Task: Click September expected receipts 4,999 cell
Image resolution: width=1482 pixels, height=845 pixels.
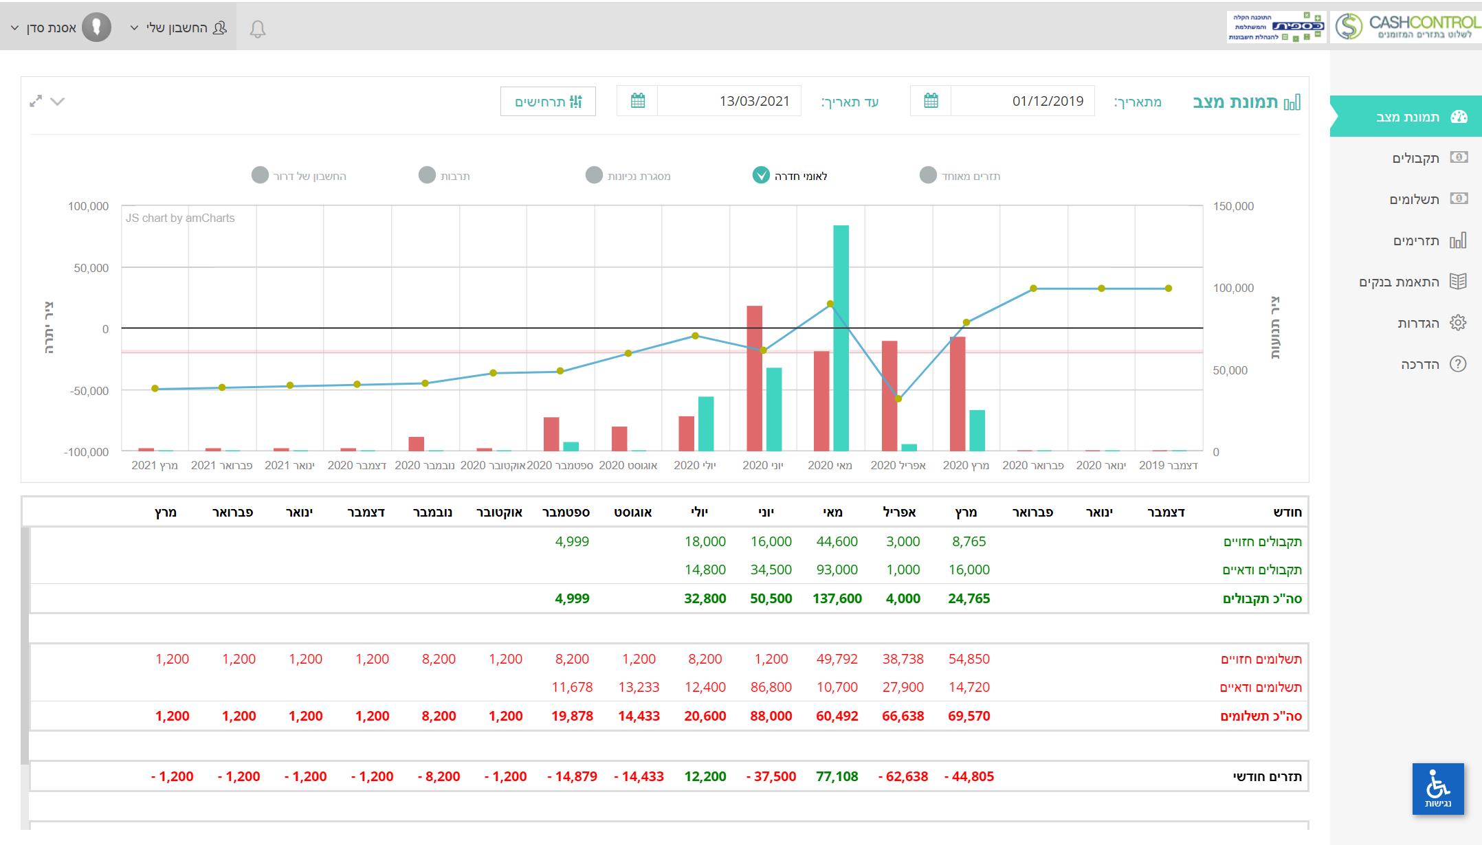Action: pos(572,541)
